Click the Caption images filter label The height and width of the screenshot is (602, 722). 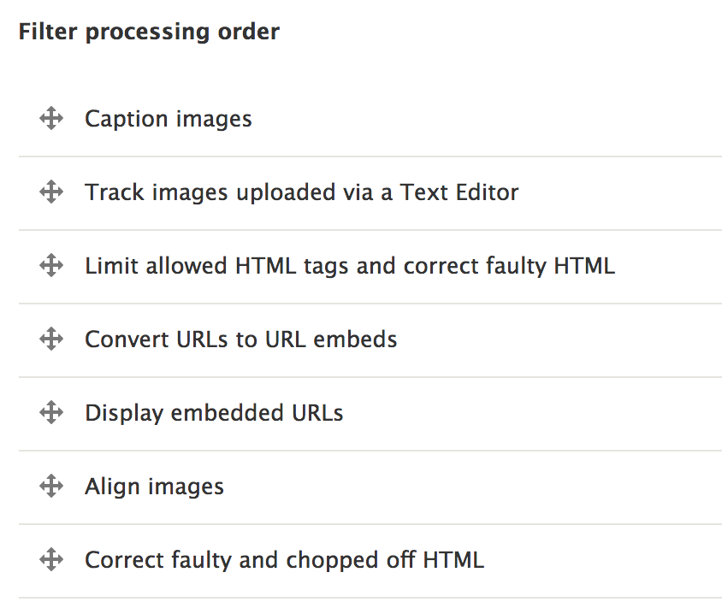tap(168, 119)
